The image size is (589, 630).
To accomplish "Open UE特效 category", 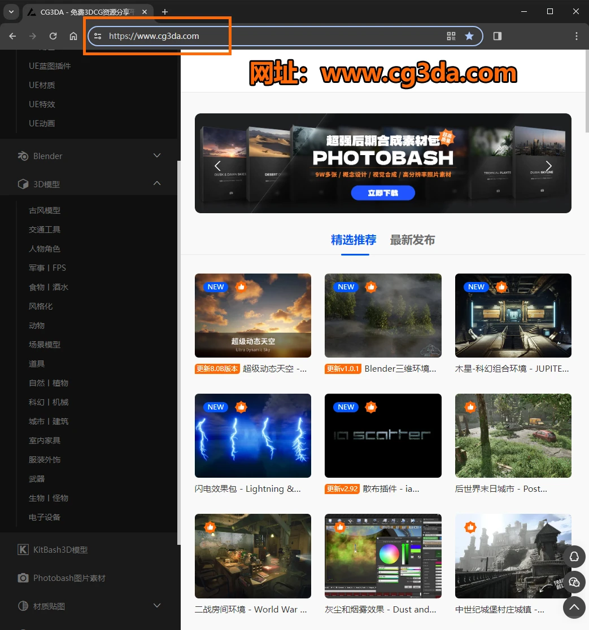I will tap(42, 104).
